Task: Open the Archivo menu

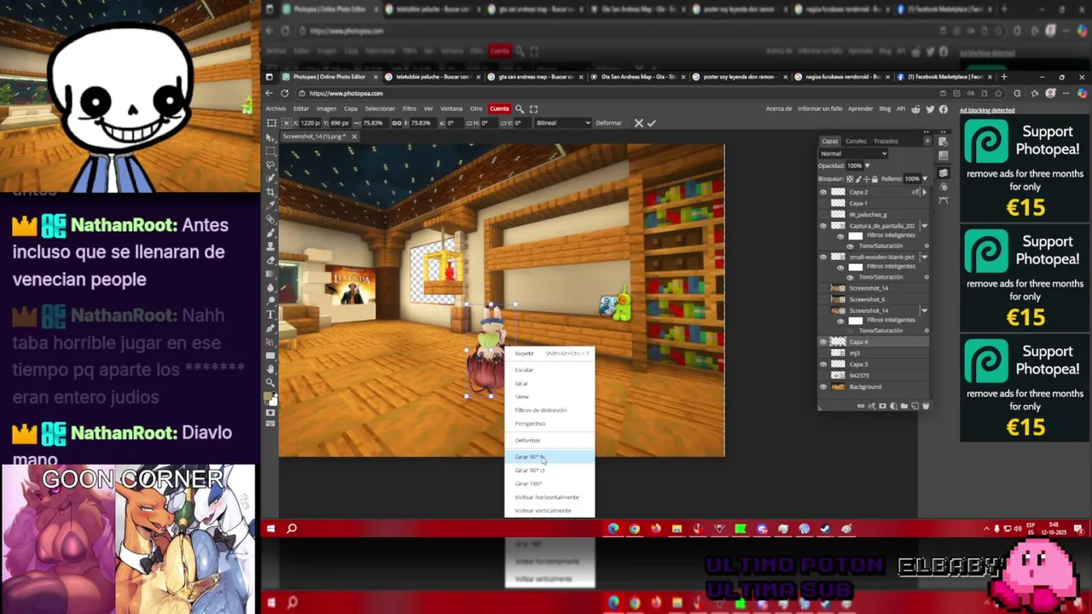Action: coord(276,108)
